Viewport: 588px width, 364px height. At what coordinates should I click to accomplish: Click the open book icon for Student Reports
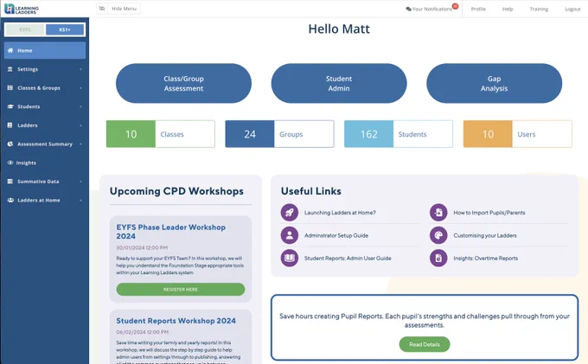click(x=290, y=258)
